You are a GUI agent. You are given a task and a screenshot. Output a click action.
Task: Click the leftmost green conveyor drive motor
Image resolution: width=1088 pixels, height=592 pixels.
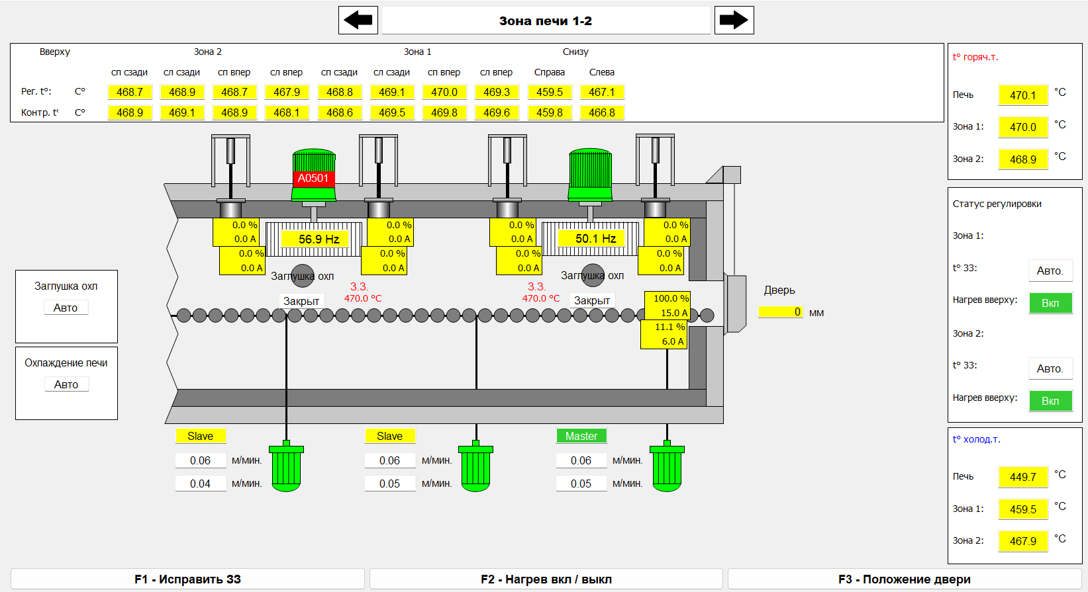coord(286,468)
